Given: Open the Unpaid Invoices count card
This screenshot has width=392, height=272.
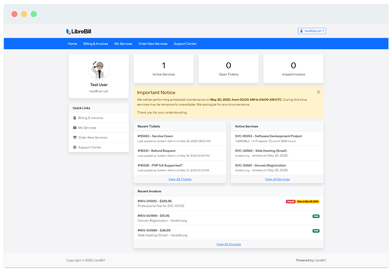Looking at the screenshot, I should pos(294,69).
